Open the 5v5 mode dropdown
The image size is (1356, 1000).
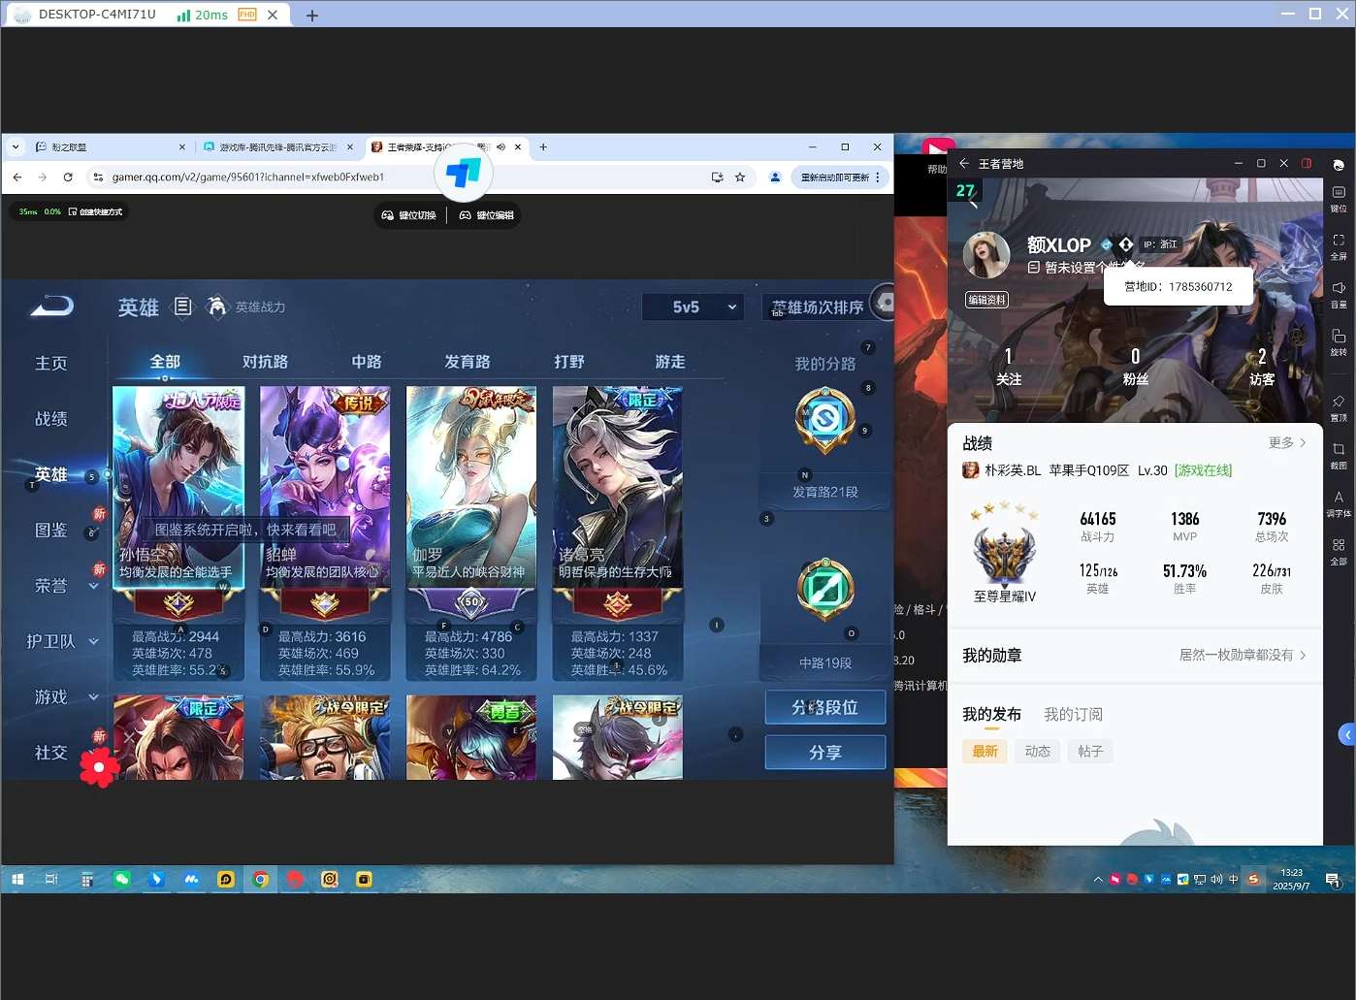[x=693, y=306]
